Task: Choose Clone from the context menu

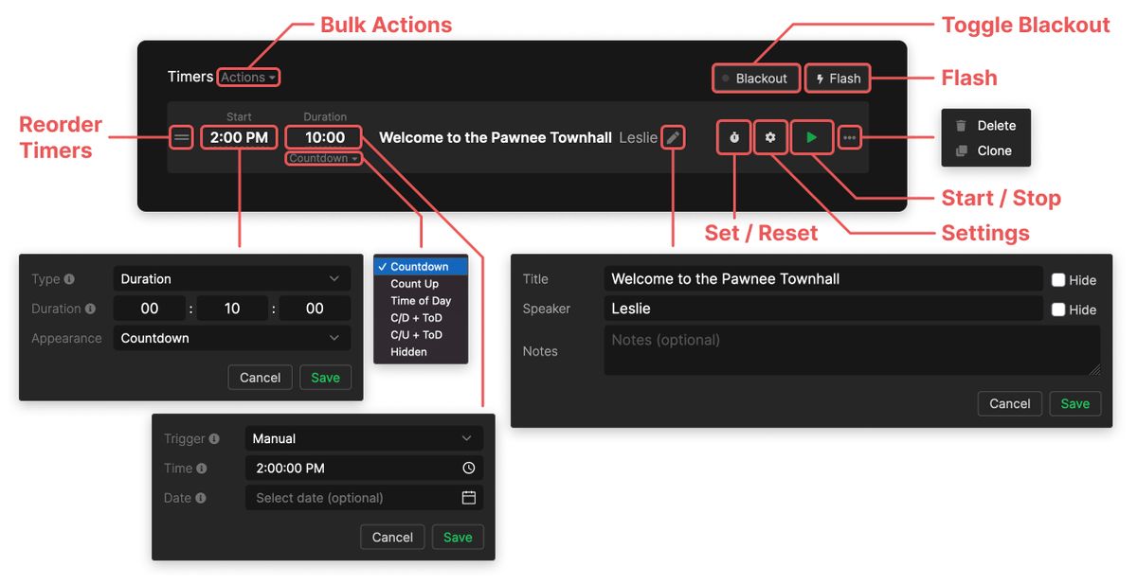Action: pos(994,150)
